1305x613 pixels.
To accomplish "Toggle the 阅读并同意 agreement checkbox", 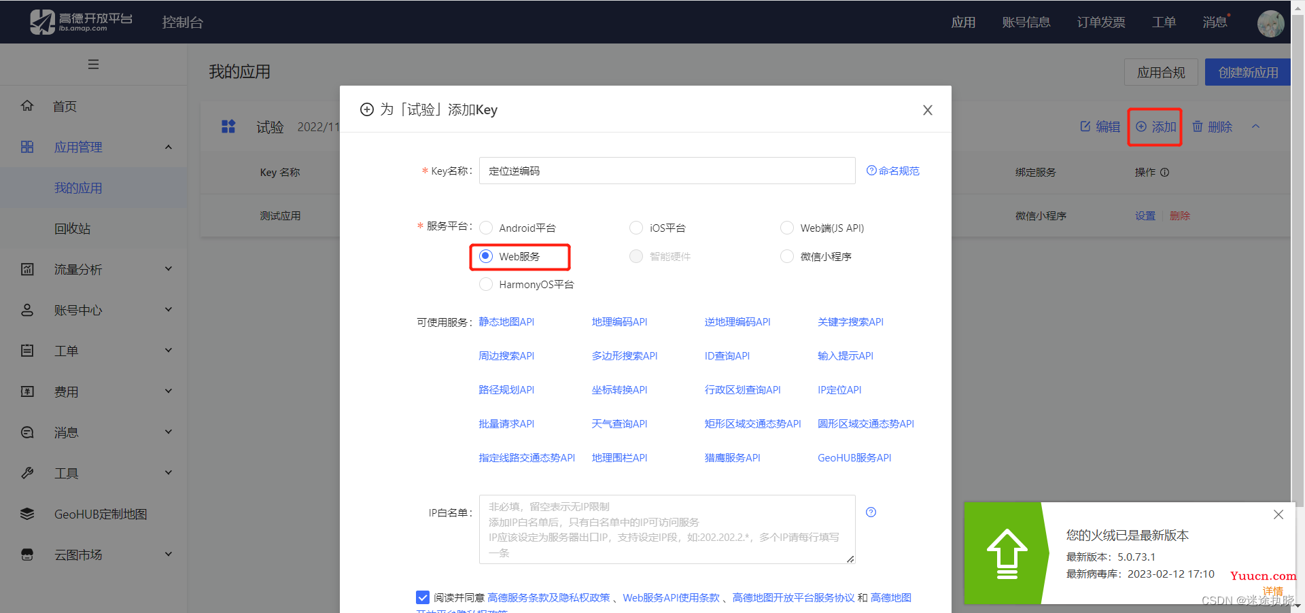I will point(423,597).
